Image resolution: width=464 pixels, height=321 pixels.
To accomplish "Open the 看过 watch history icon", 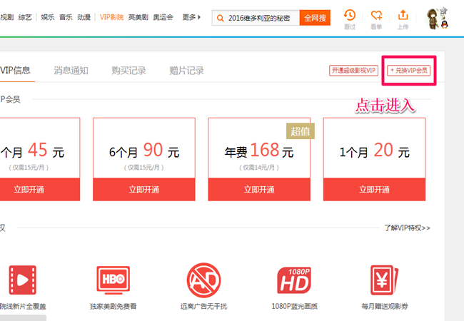I will tap(350, 16).
